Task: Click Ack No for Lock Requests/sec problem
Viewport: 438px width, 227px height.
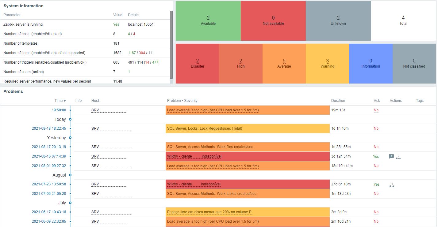Action: (376, 128)
